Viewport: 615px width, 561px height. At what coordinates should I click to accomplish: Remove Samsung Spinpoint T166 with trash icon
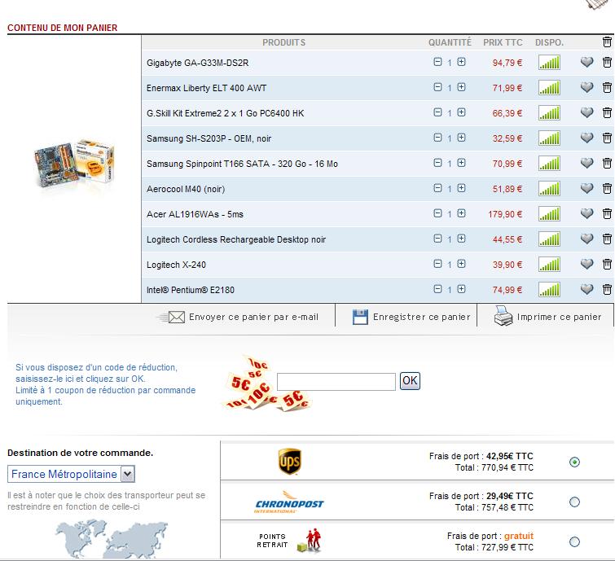[607, 163]
